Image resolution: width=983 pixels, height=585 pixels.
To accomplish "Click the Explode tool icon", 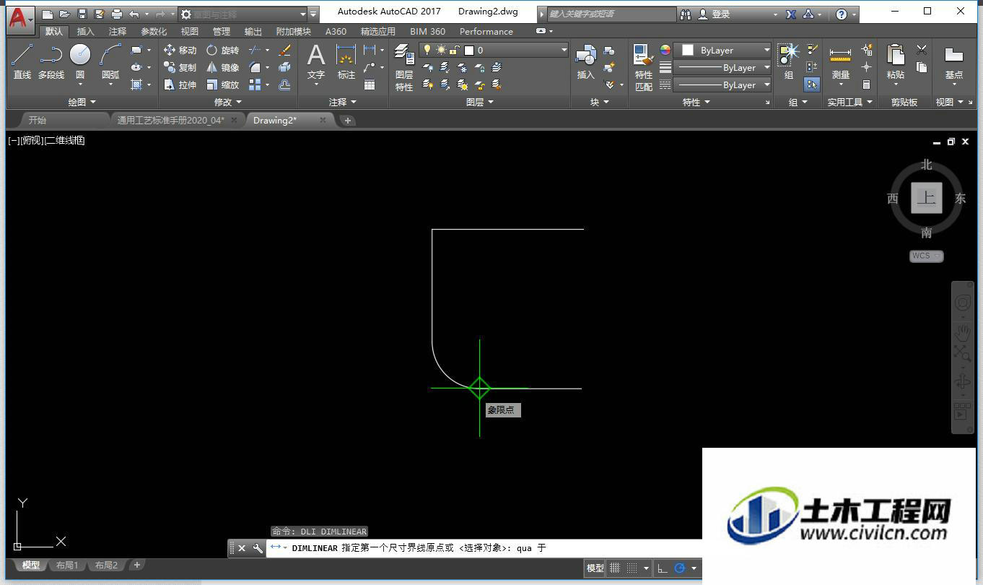I will pyautogui.click(x=284, y=67).
